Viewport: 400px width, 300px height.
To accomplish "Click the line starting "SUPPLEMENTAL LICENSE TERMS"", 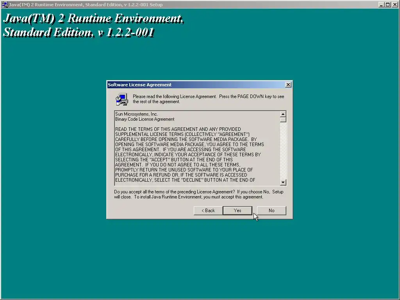I will click(x=182, y=134).
